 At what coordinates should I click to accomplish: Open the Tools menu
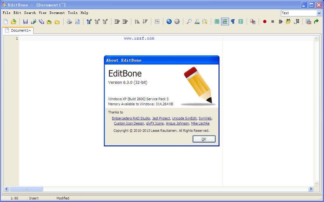click(72, 13)
